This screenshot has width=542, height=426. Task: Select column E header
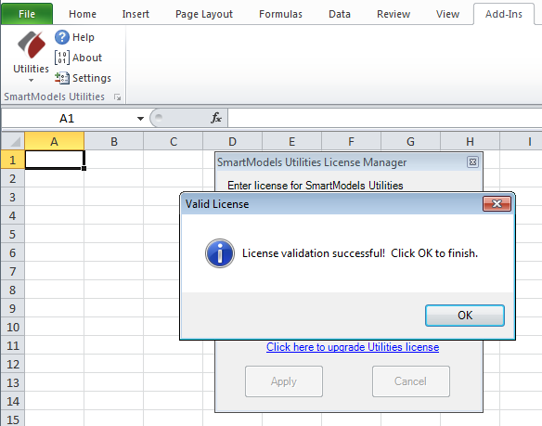pos(292,141)
